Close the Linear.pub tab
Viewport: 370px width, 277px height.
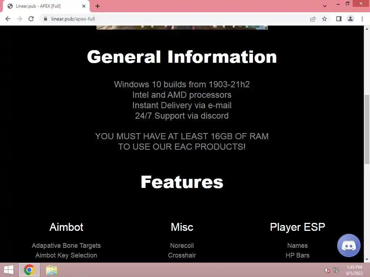click(84, 6)
